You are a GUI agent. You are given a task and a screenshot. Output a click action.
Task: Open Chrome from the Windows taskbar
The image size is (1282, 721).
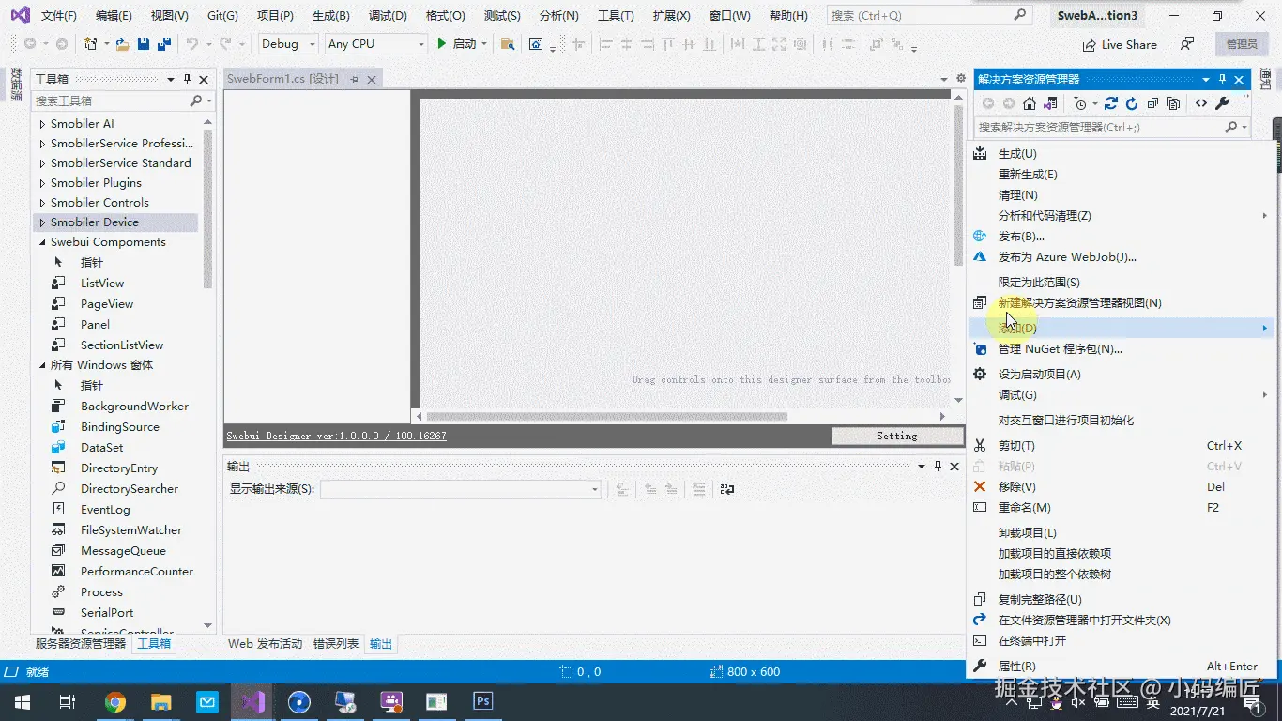click(115, 702)
